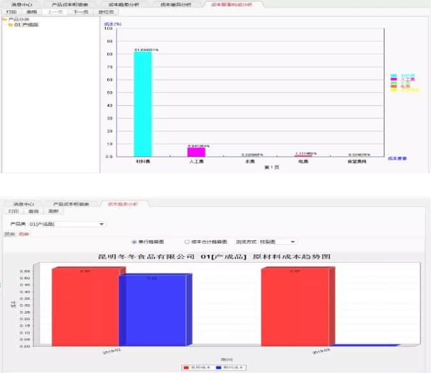431x373 pixels.
Task: Open the 产品类 dropdown showing 01[产成品]
Action: (101, 224)
